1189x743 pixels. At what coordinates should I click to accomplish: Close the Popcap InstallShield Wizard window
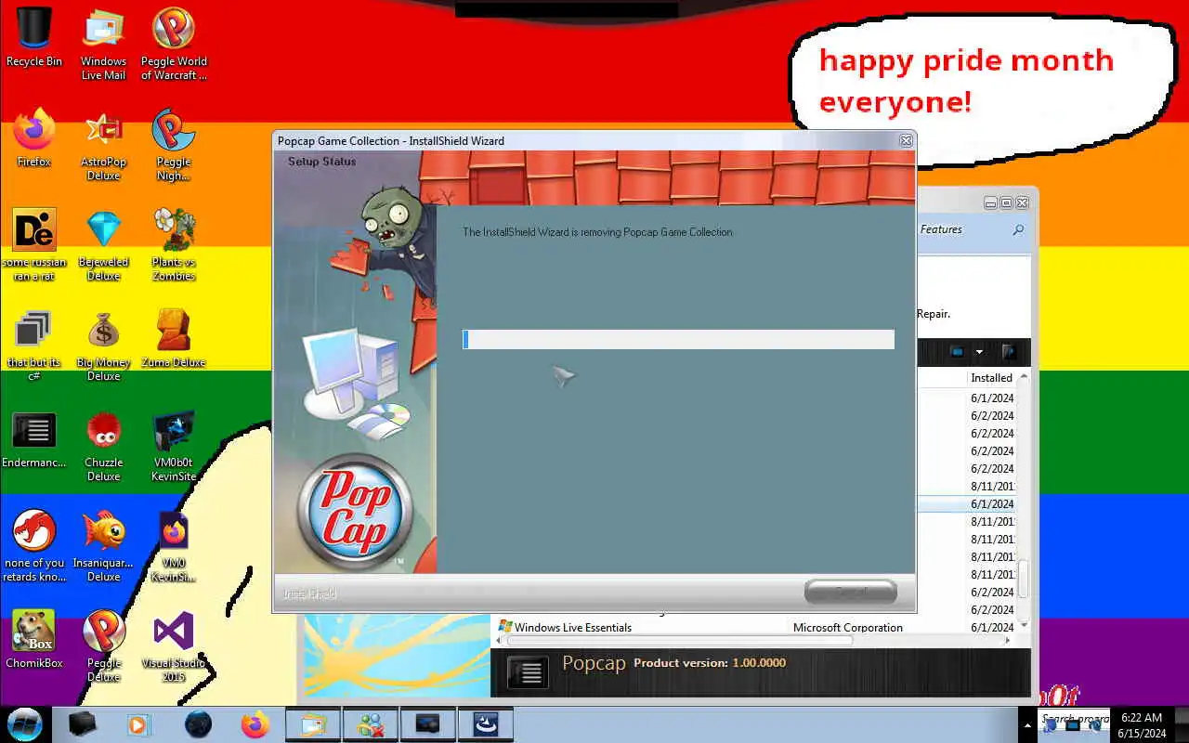click(x=906, y=141)
